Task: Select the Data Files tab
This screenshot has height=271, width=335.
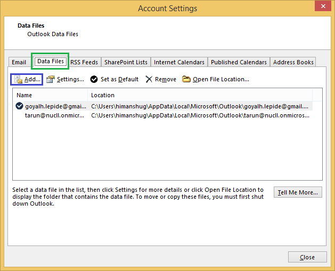Action: pyautogui.click(x=51, y=62)
